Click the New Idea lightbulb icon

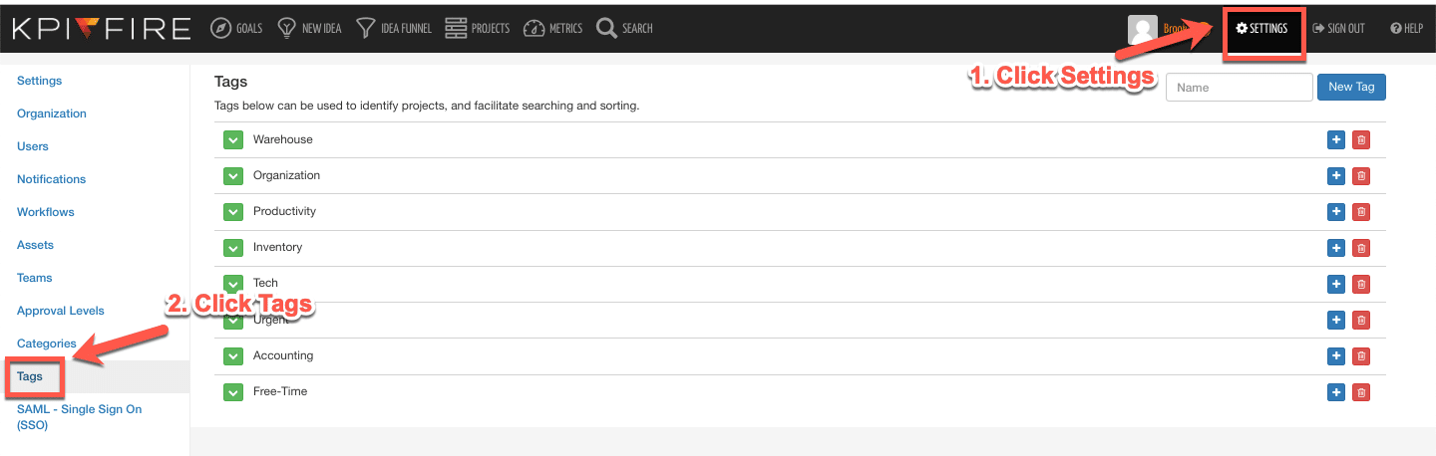pyautogui.click(x=287, y=28)
